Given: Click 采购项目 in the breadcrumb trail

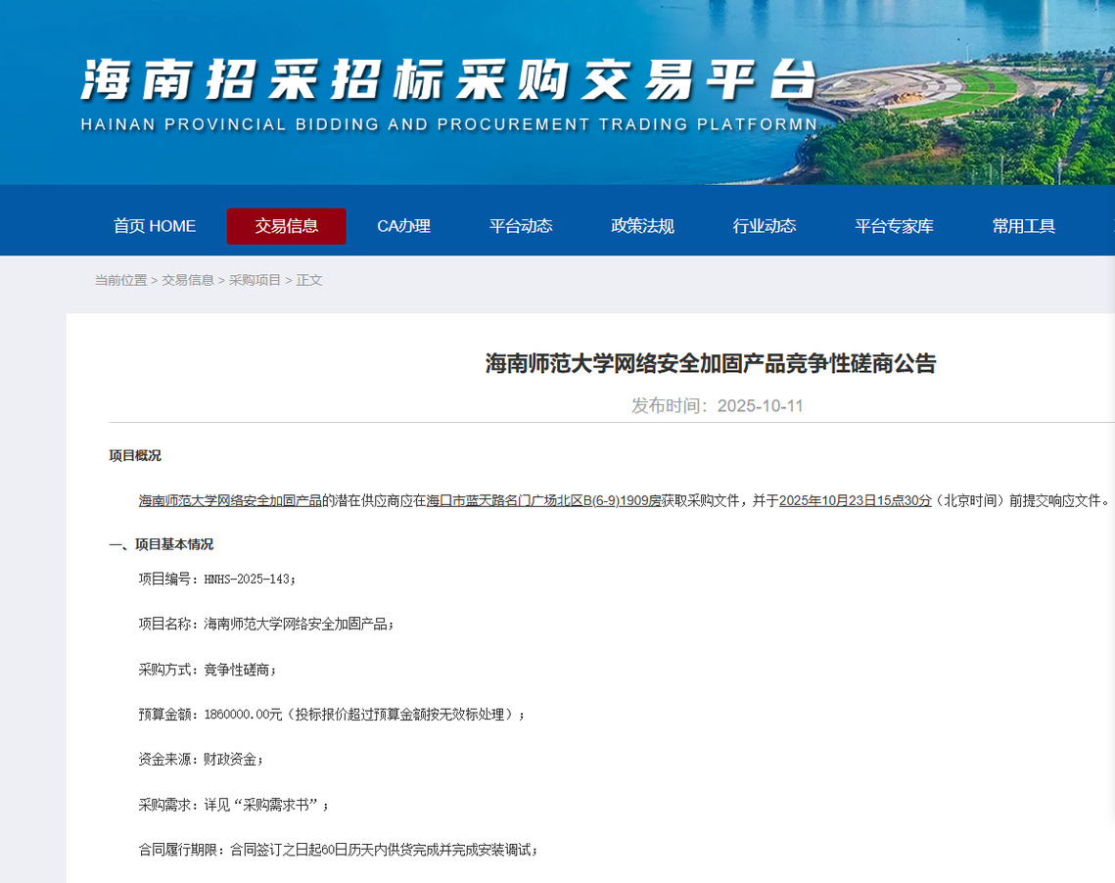Looking at the screenshot, I should point(255,280).
